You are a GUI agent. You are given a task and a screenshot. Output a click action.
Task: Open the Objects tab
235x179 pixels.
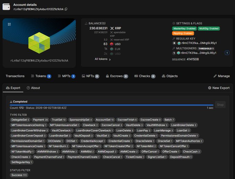170,76
